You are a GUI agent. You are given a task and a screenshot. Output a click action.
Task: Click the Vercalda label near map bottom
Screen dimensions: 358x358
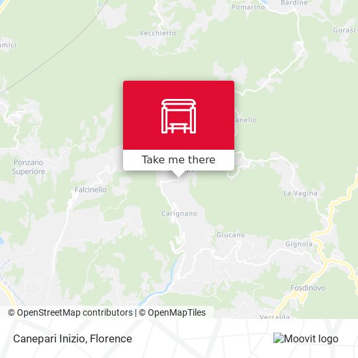(275, 317)
